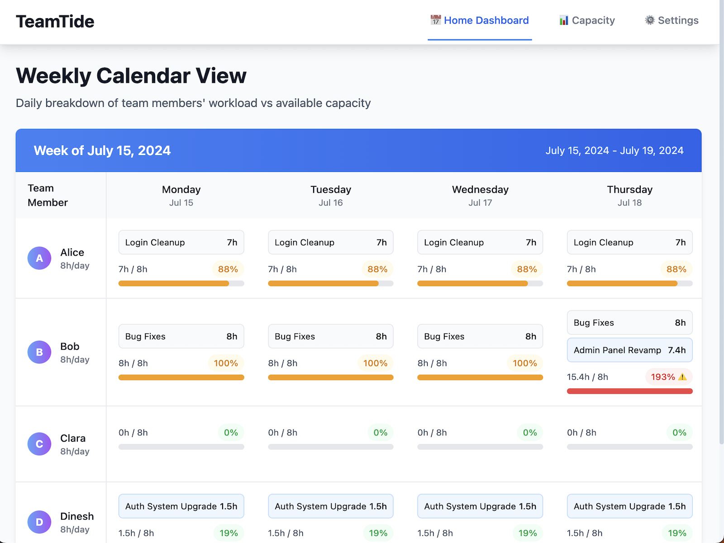Click Bob's Thursday Bug Fixes card
Screen dimensions: 724x543
point(629,323)
